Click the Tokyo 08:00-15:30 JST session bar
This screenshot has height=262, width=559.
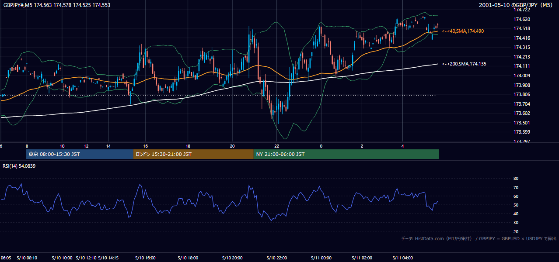pyautogui.click(x=80, y=154)
